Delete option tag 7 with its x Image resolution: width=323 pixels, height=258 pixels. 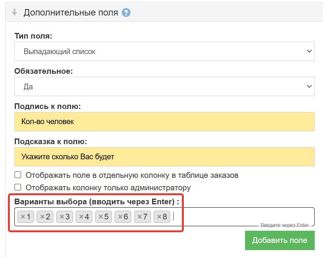[140, 217]
